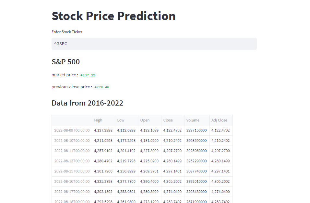Click the volume value 3337150000

196,130
